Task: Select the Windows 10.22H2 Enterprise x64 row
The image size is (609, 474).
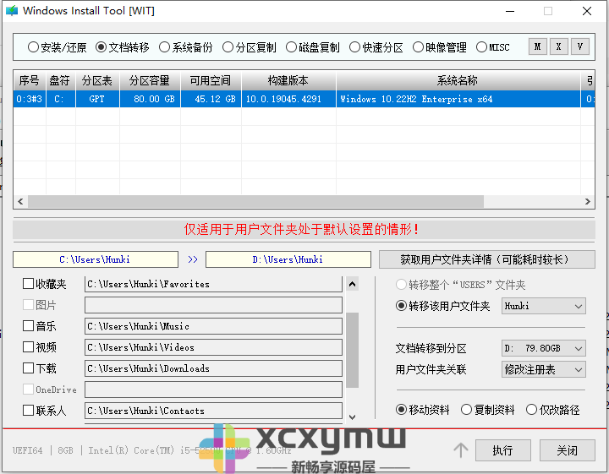Action: click(x=304, y=99)
